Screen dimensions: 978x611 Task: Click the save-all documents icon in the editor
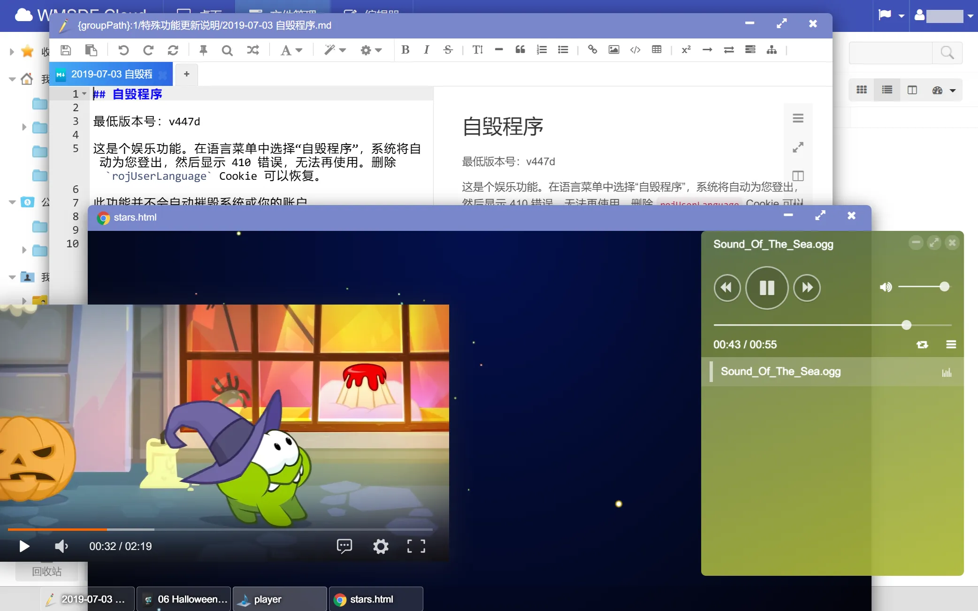91,50
